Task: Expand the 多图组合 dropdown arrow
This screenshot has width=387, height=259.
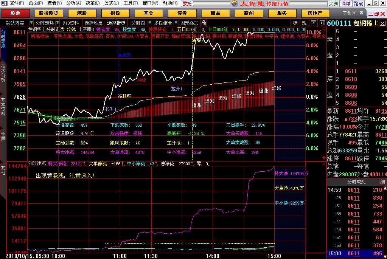Action: [176, 23]
